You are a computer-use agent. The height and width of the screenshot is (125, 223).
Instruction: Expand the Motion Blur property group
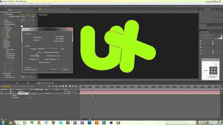click(3, 74)
